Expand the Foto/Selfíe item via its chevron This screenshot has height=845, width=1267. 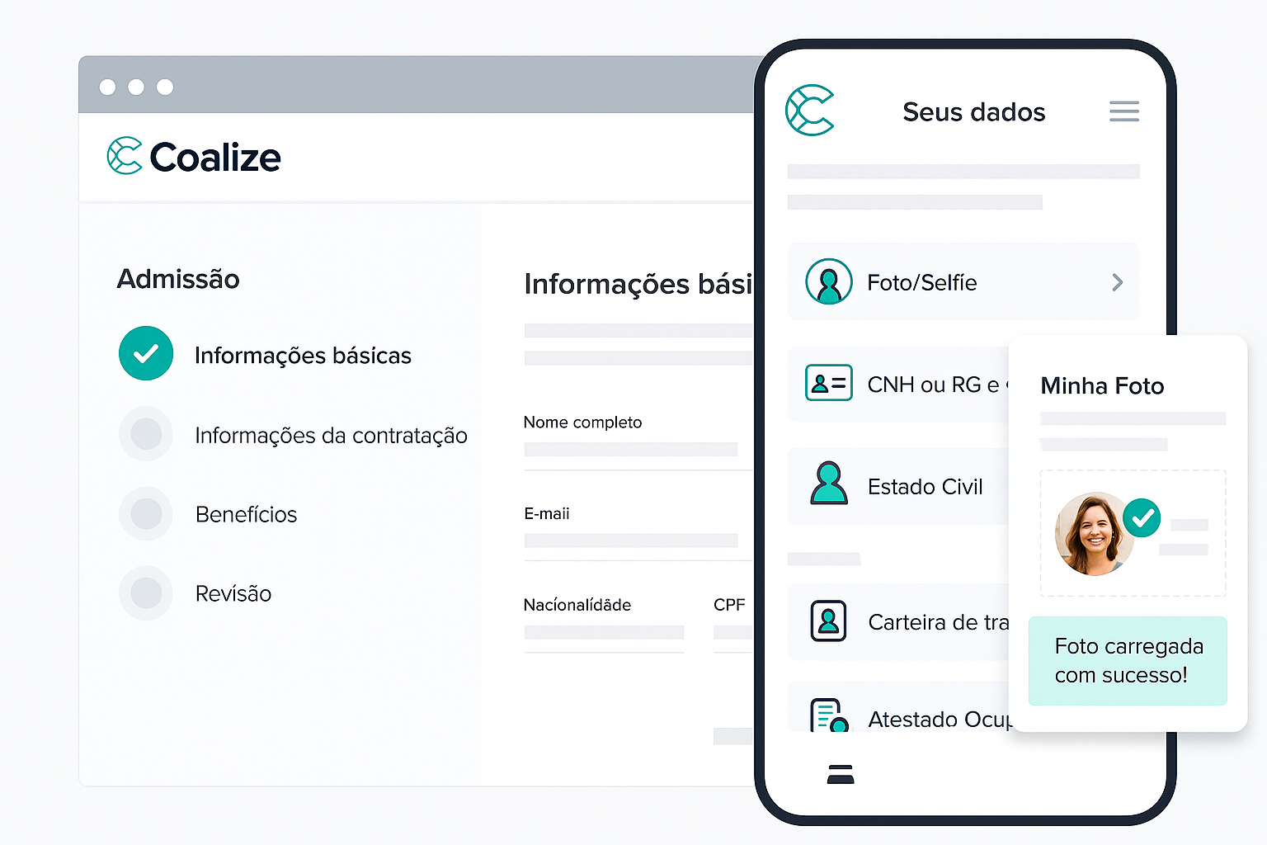pyautogui.click(x=1117, y=282)
